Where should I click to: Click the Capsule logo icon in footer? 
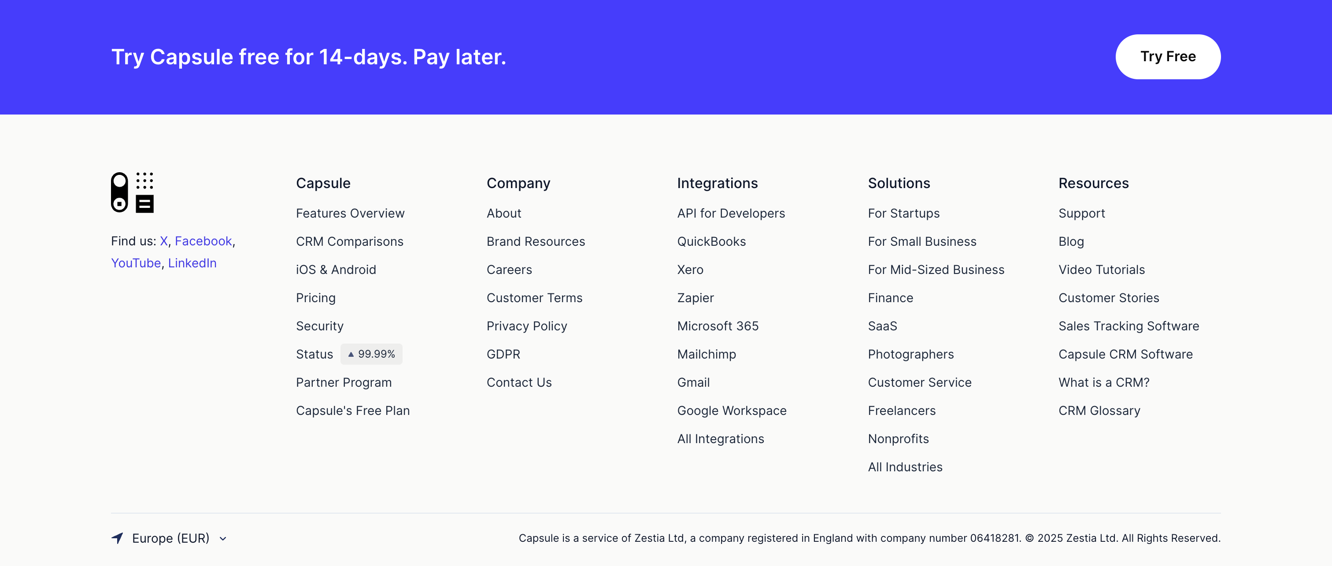(133, 192)
